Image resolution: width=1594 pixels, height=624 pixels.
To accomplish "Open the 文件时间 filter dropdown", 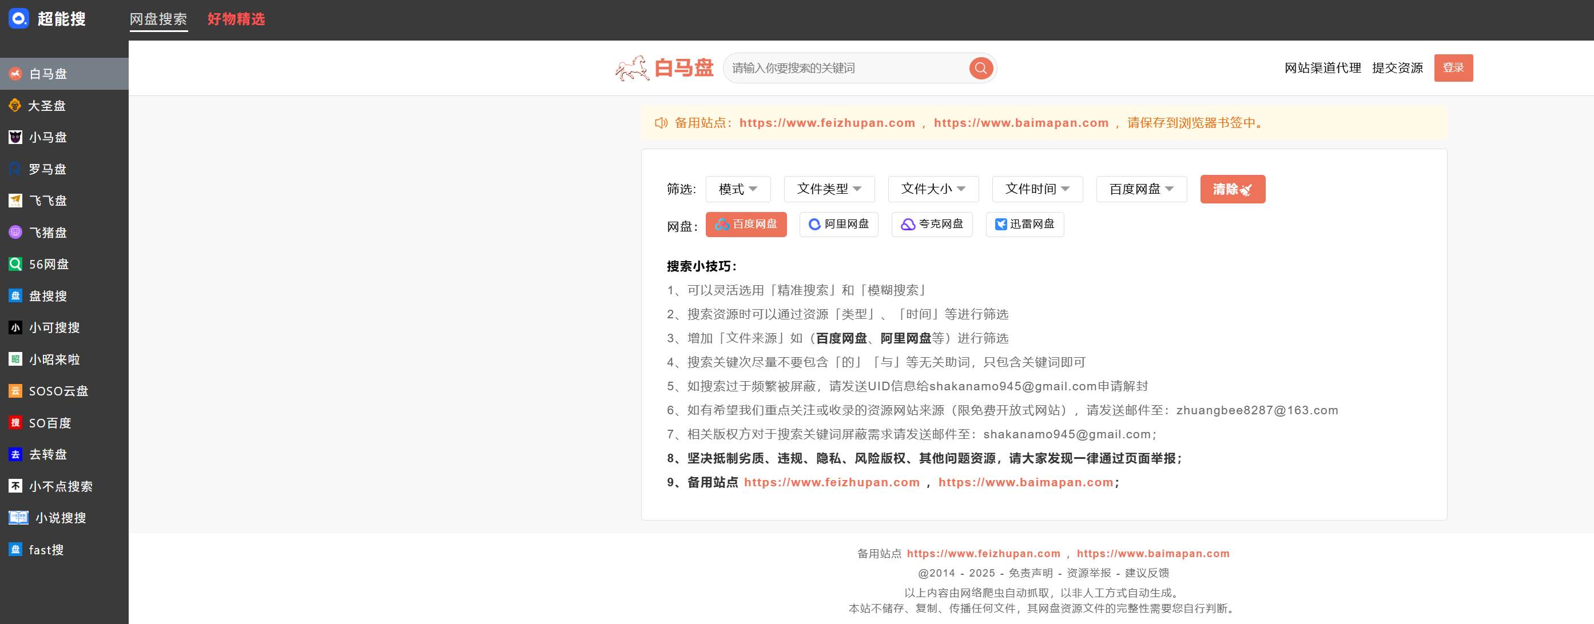I will 1036,189.
